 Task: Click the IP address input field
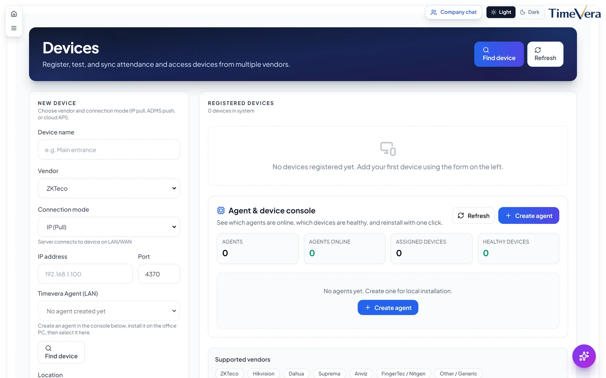click(x=85, y=274)
